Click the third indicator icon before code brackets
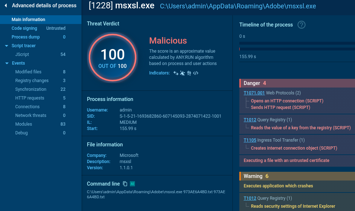355x211 pixels. [189, 73]
